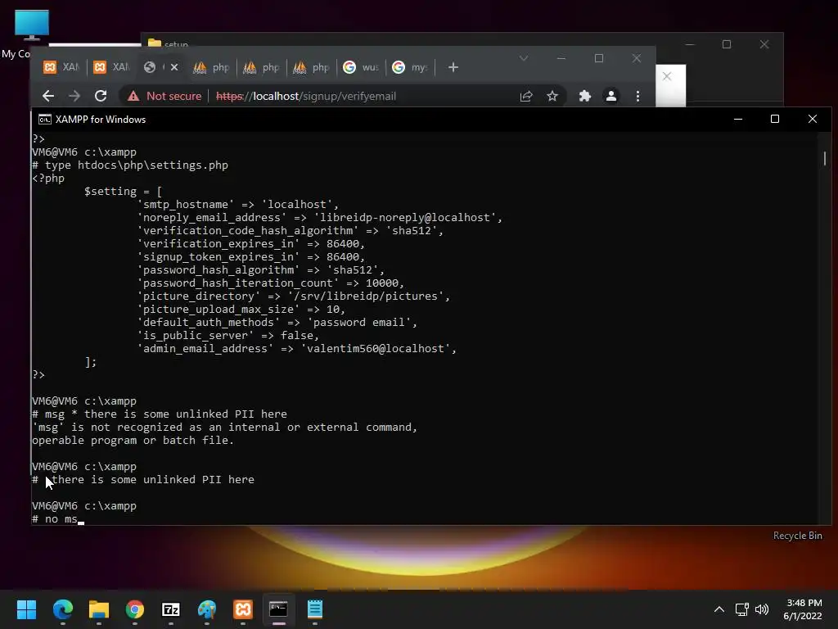The height and width of the screenshot is (629, 838).
Task: Click the localhost/signup/verifyemail address bar
Action: 306,97
